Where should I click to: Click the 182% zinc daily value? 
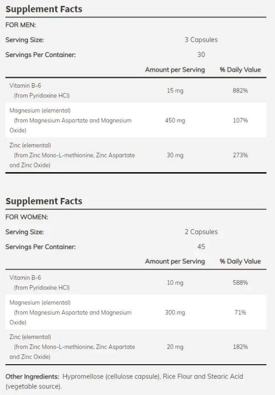[x=240, y=347]
